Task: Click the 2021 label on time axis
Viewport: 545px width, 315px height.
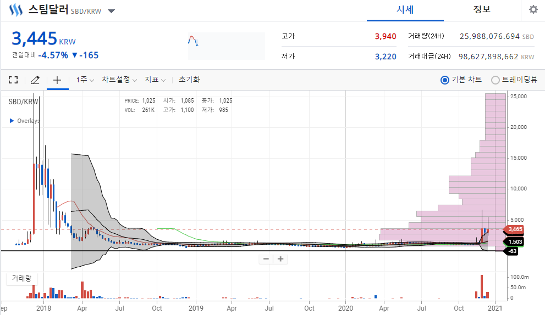Action: click(495, 308)
